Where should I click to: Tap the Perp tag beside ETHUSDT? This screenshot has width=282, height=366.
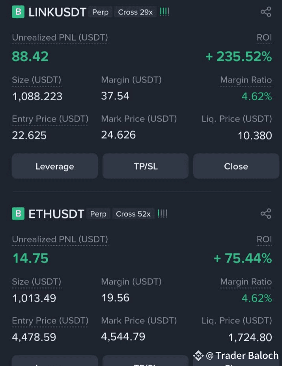98,214
